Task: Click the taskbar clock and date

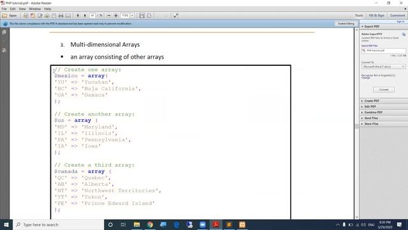Action: point(385,224)
